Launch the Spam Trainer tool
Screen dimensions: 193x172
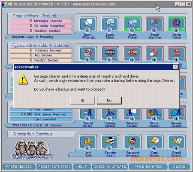tap(110, 24)
